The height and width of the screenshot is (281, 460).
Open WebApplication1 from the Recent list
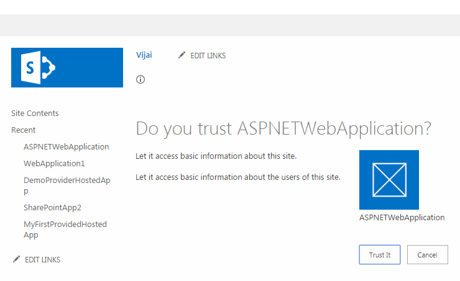(x=54, y=164)
